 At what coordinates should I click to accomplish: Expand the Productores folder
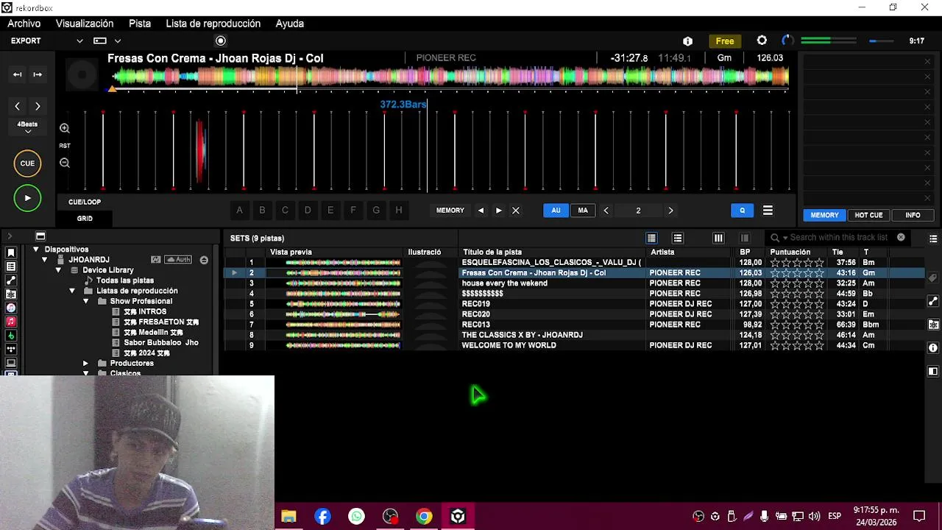tap(86, 364)
